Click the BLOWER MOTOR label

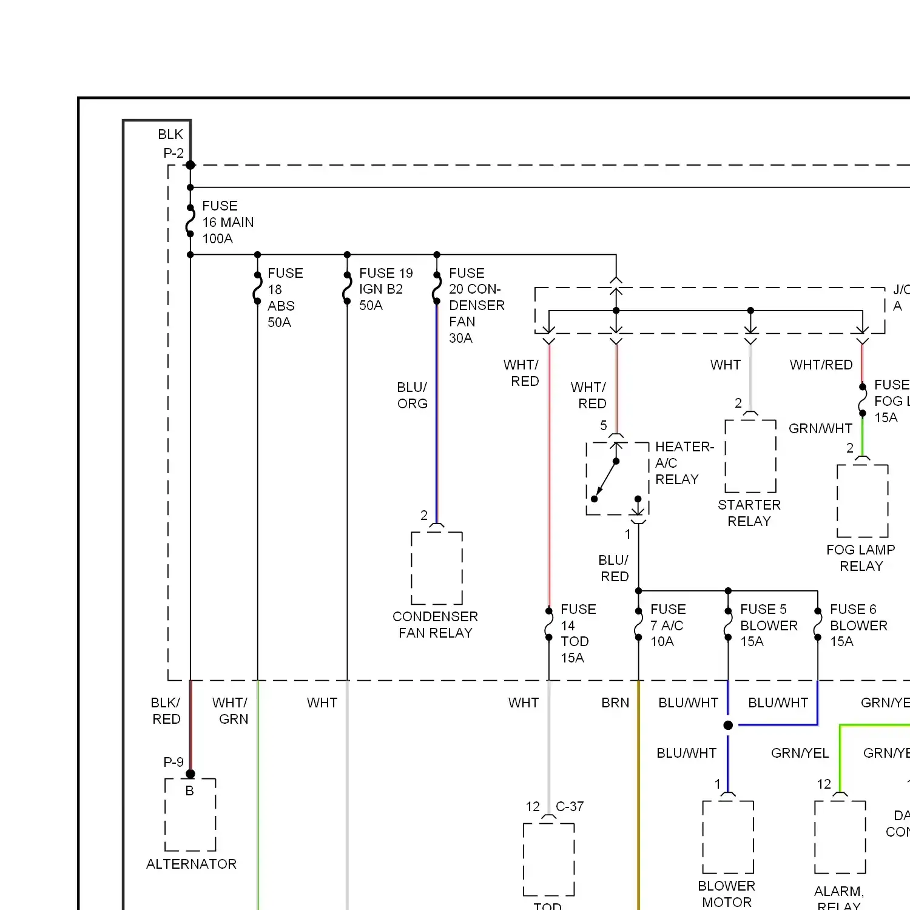pos(727,894)
